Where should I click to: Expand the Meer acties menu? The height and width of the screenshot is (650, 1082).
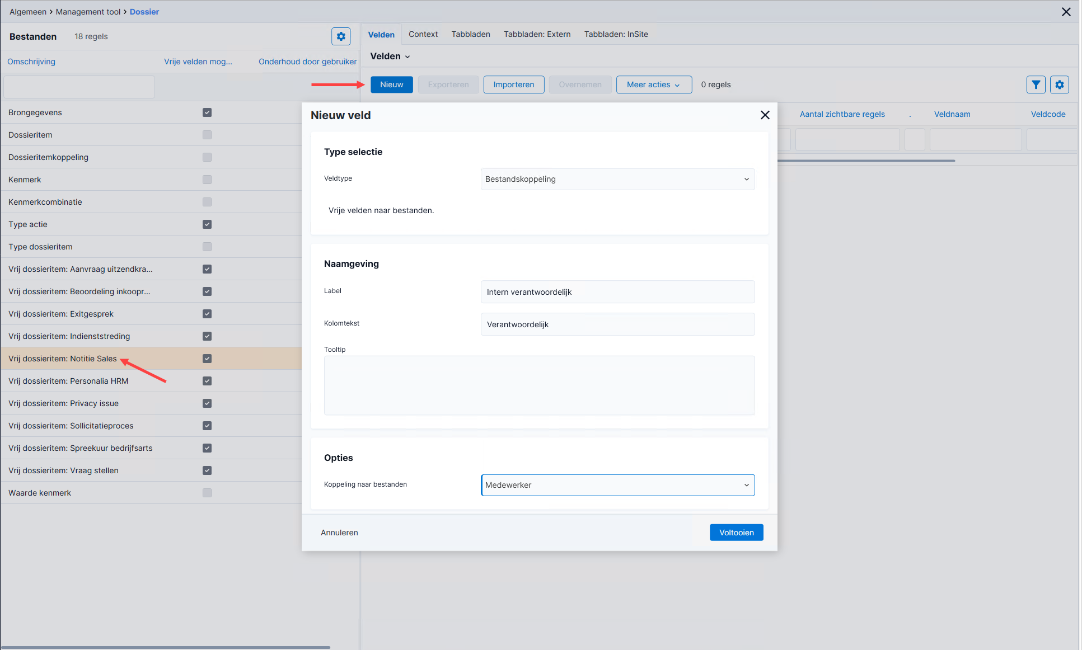[654, 84]
